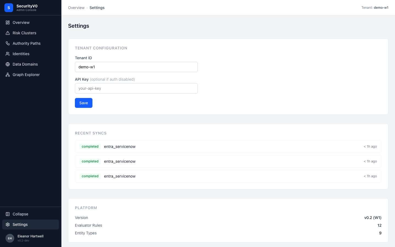The height and width of the screenshot is (247, 395).
Task: Click the PLATFORM section heading
Action: click(86, 208)
